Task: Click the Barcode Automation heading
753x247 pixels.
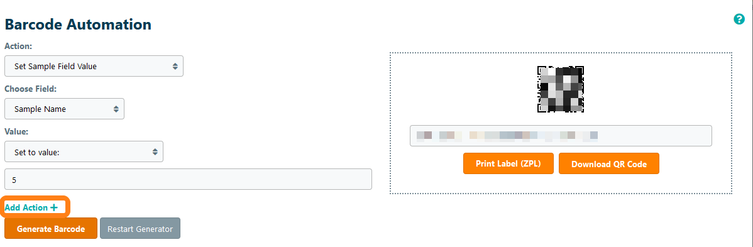Action: [78, 24]
